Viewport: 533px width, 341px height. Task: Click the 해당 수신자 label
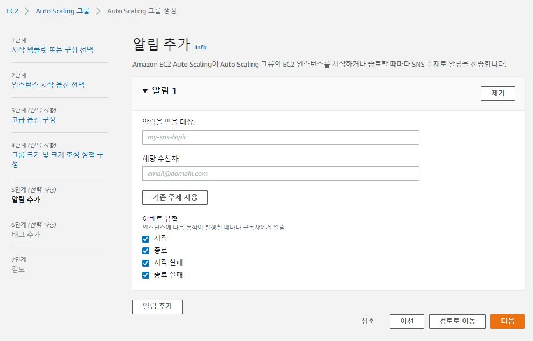pos(161,158)
